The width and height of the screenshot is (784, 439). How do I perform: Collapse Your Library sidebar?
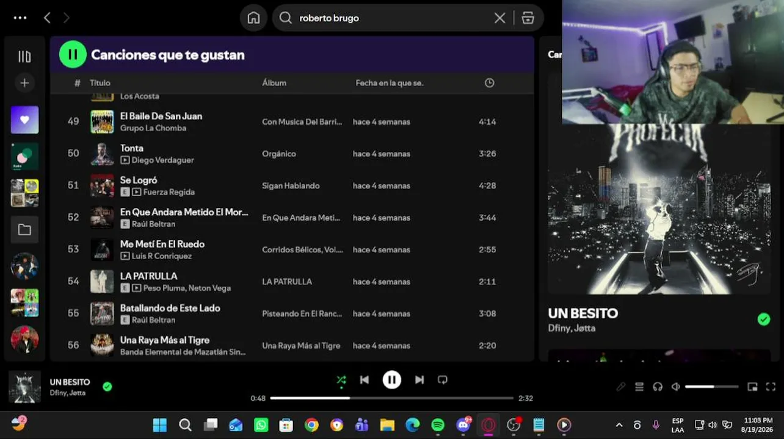24,57
